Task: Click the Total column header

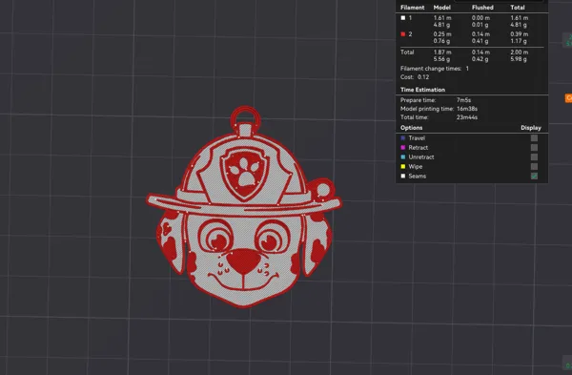Action: click(518, 8)
